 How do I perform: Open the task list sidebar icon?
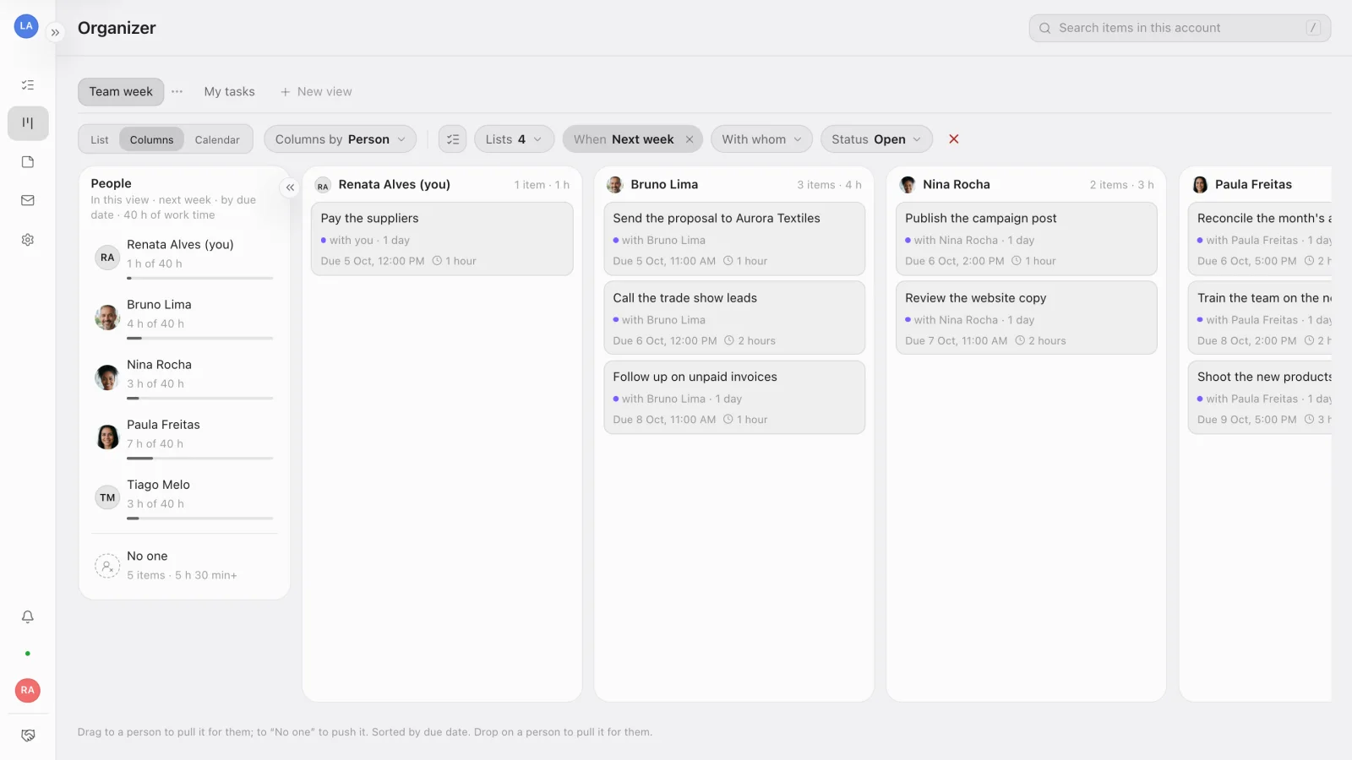28,84
